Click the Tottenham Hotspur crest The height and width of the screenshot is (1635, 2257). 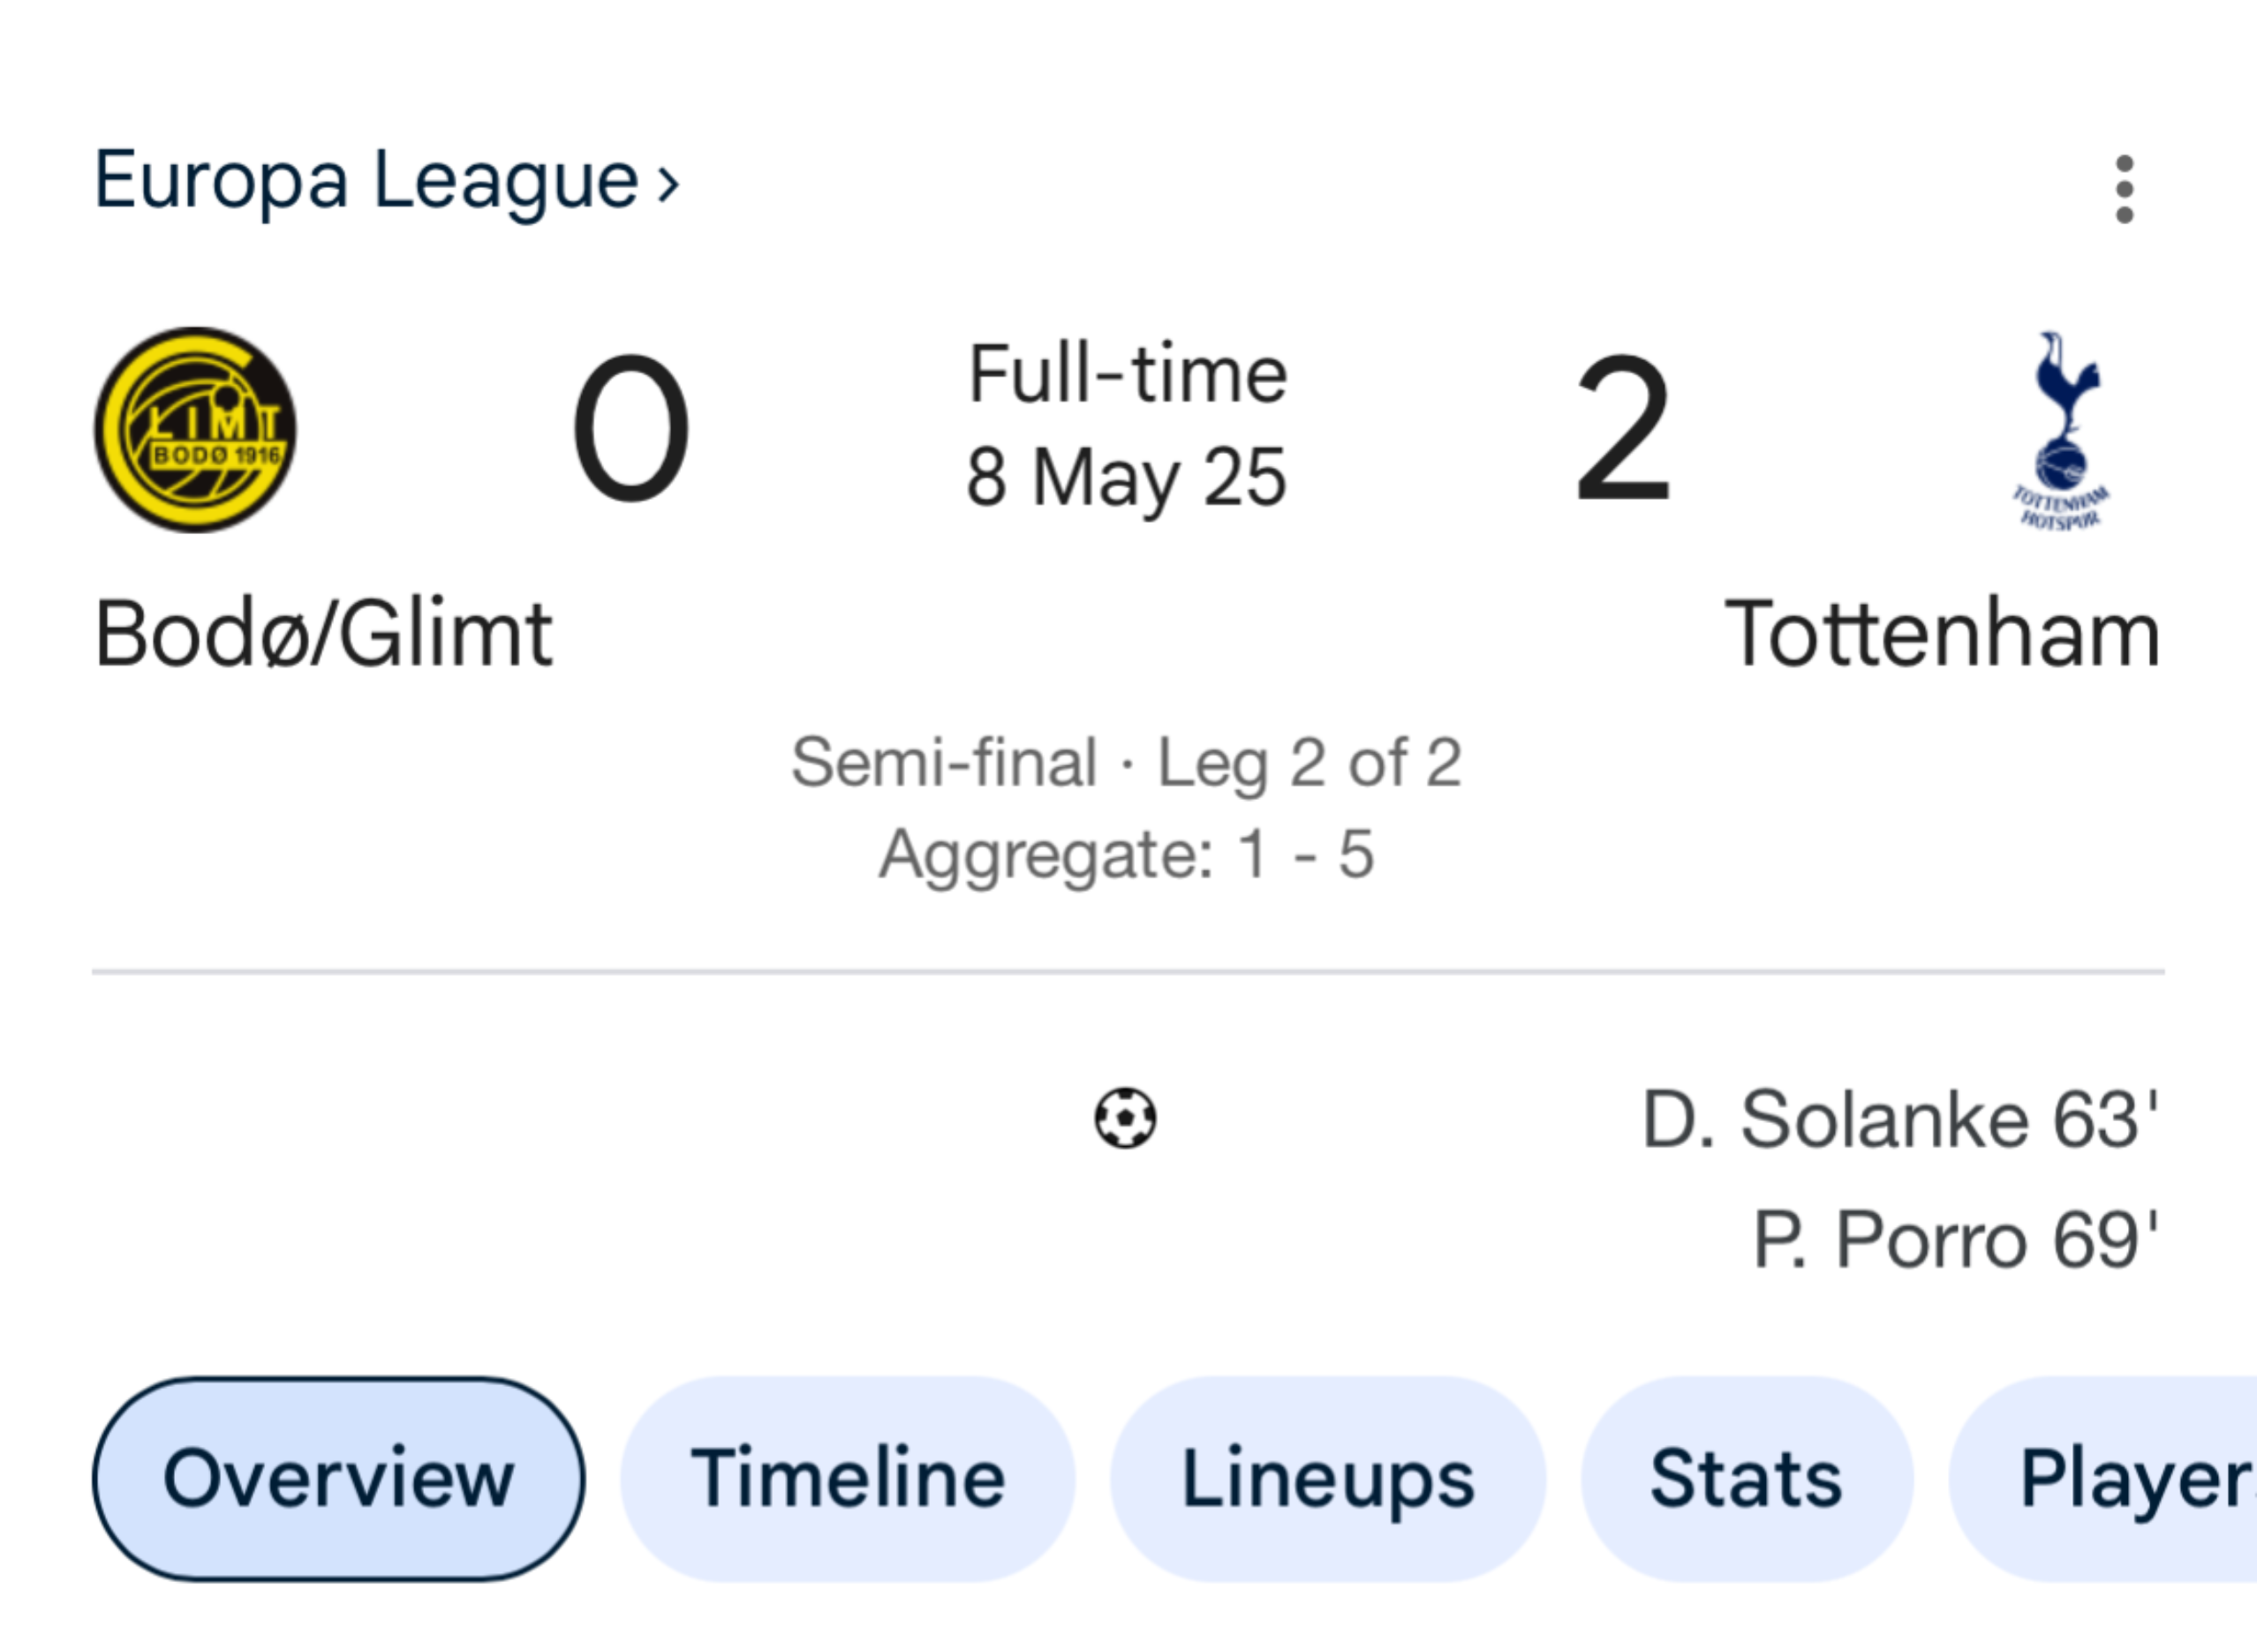click(x=2062, y=430)
